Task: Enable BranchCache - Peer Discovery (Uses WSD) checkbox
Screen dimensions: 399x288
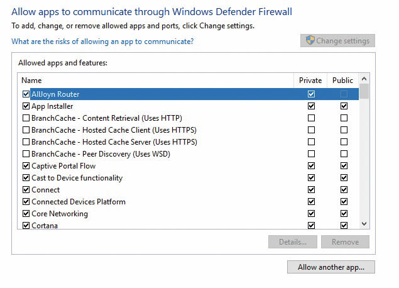Action: coord(26,154)
